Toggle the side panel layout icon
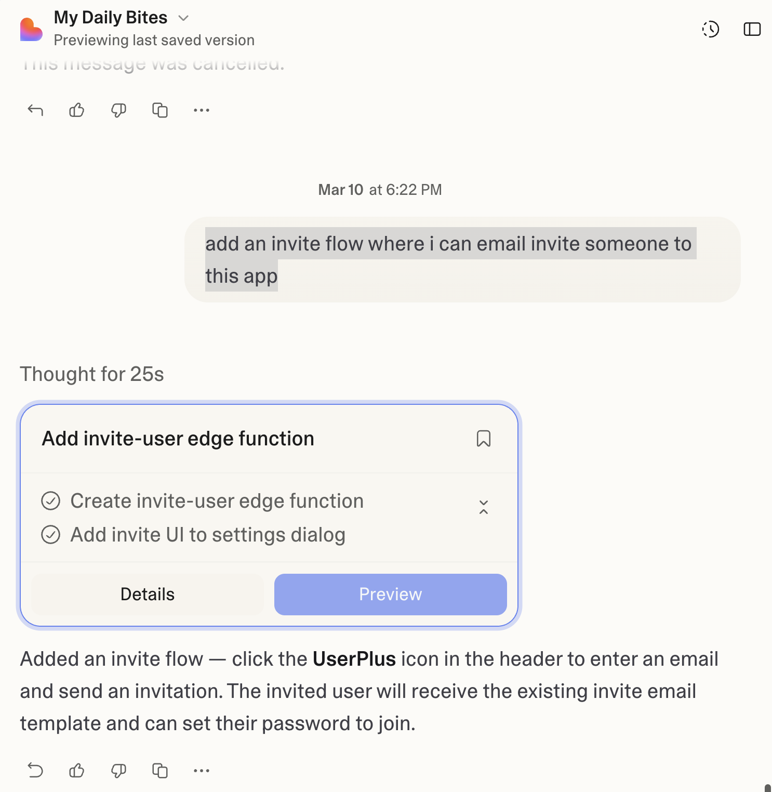772x792 pixels. pos(752,30)
